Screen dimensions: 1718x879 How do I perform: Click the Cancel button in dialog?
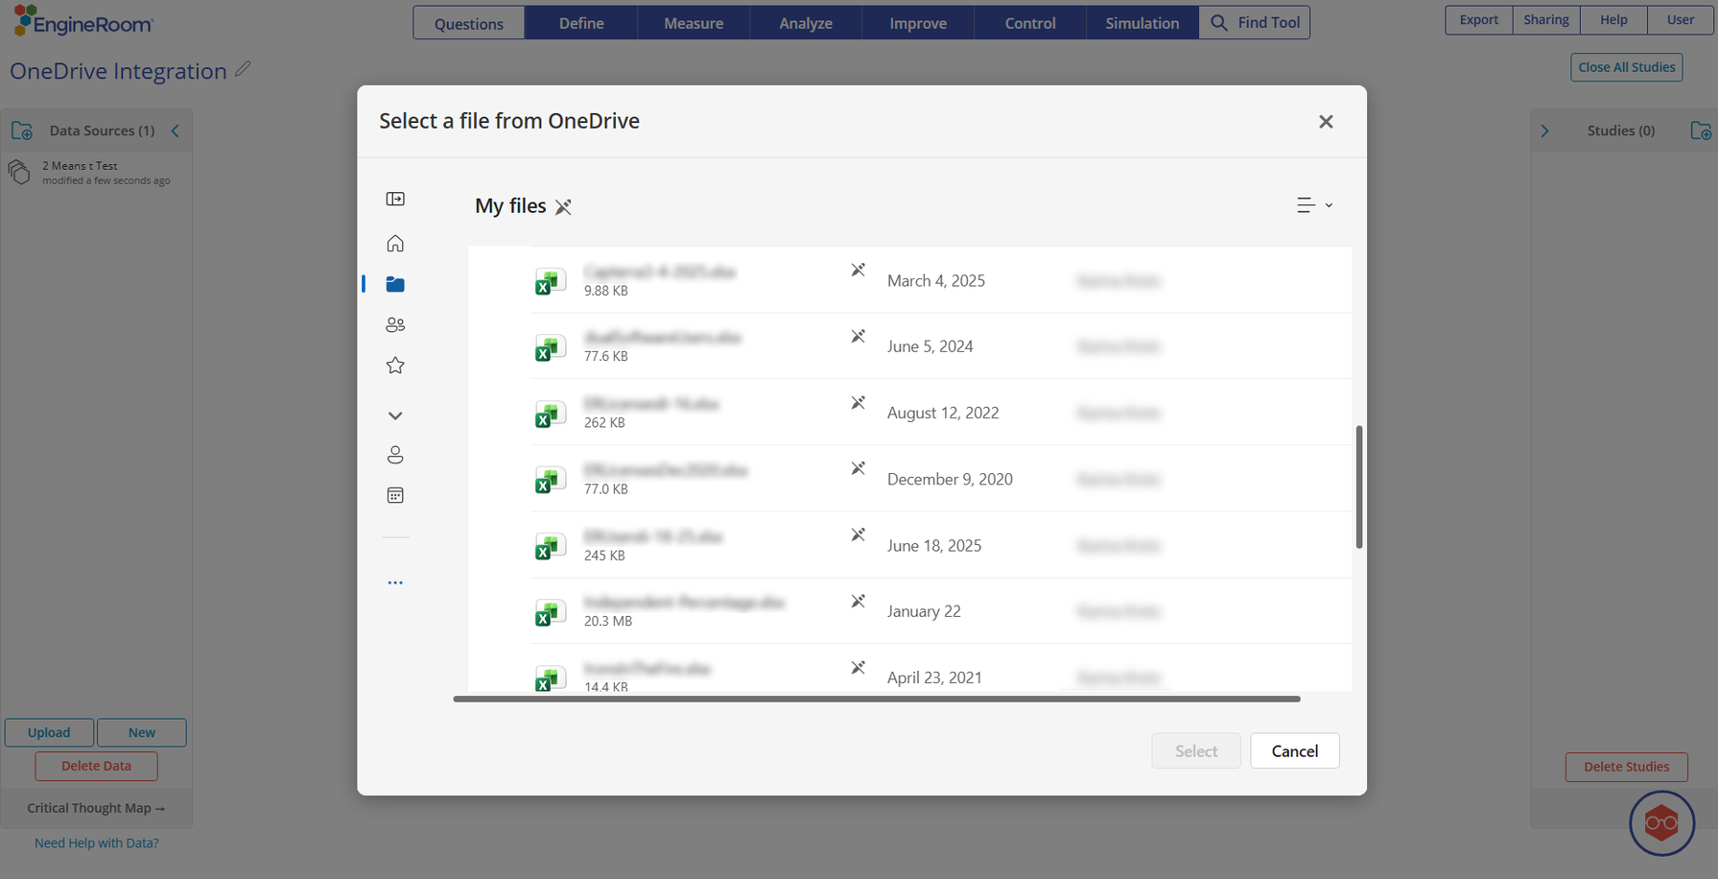(1295, 751)
